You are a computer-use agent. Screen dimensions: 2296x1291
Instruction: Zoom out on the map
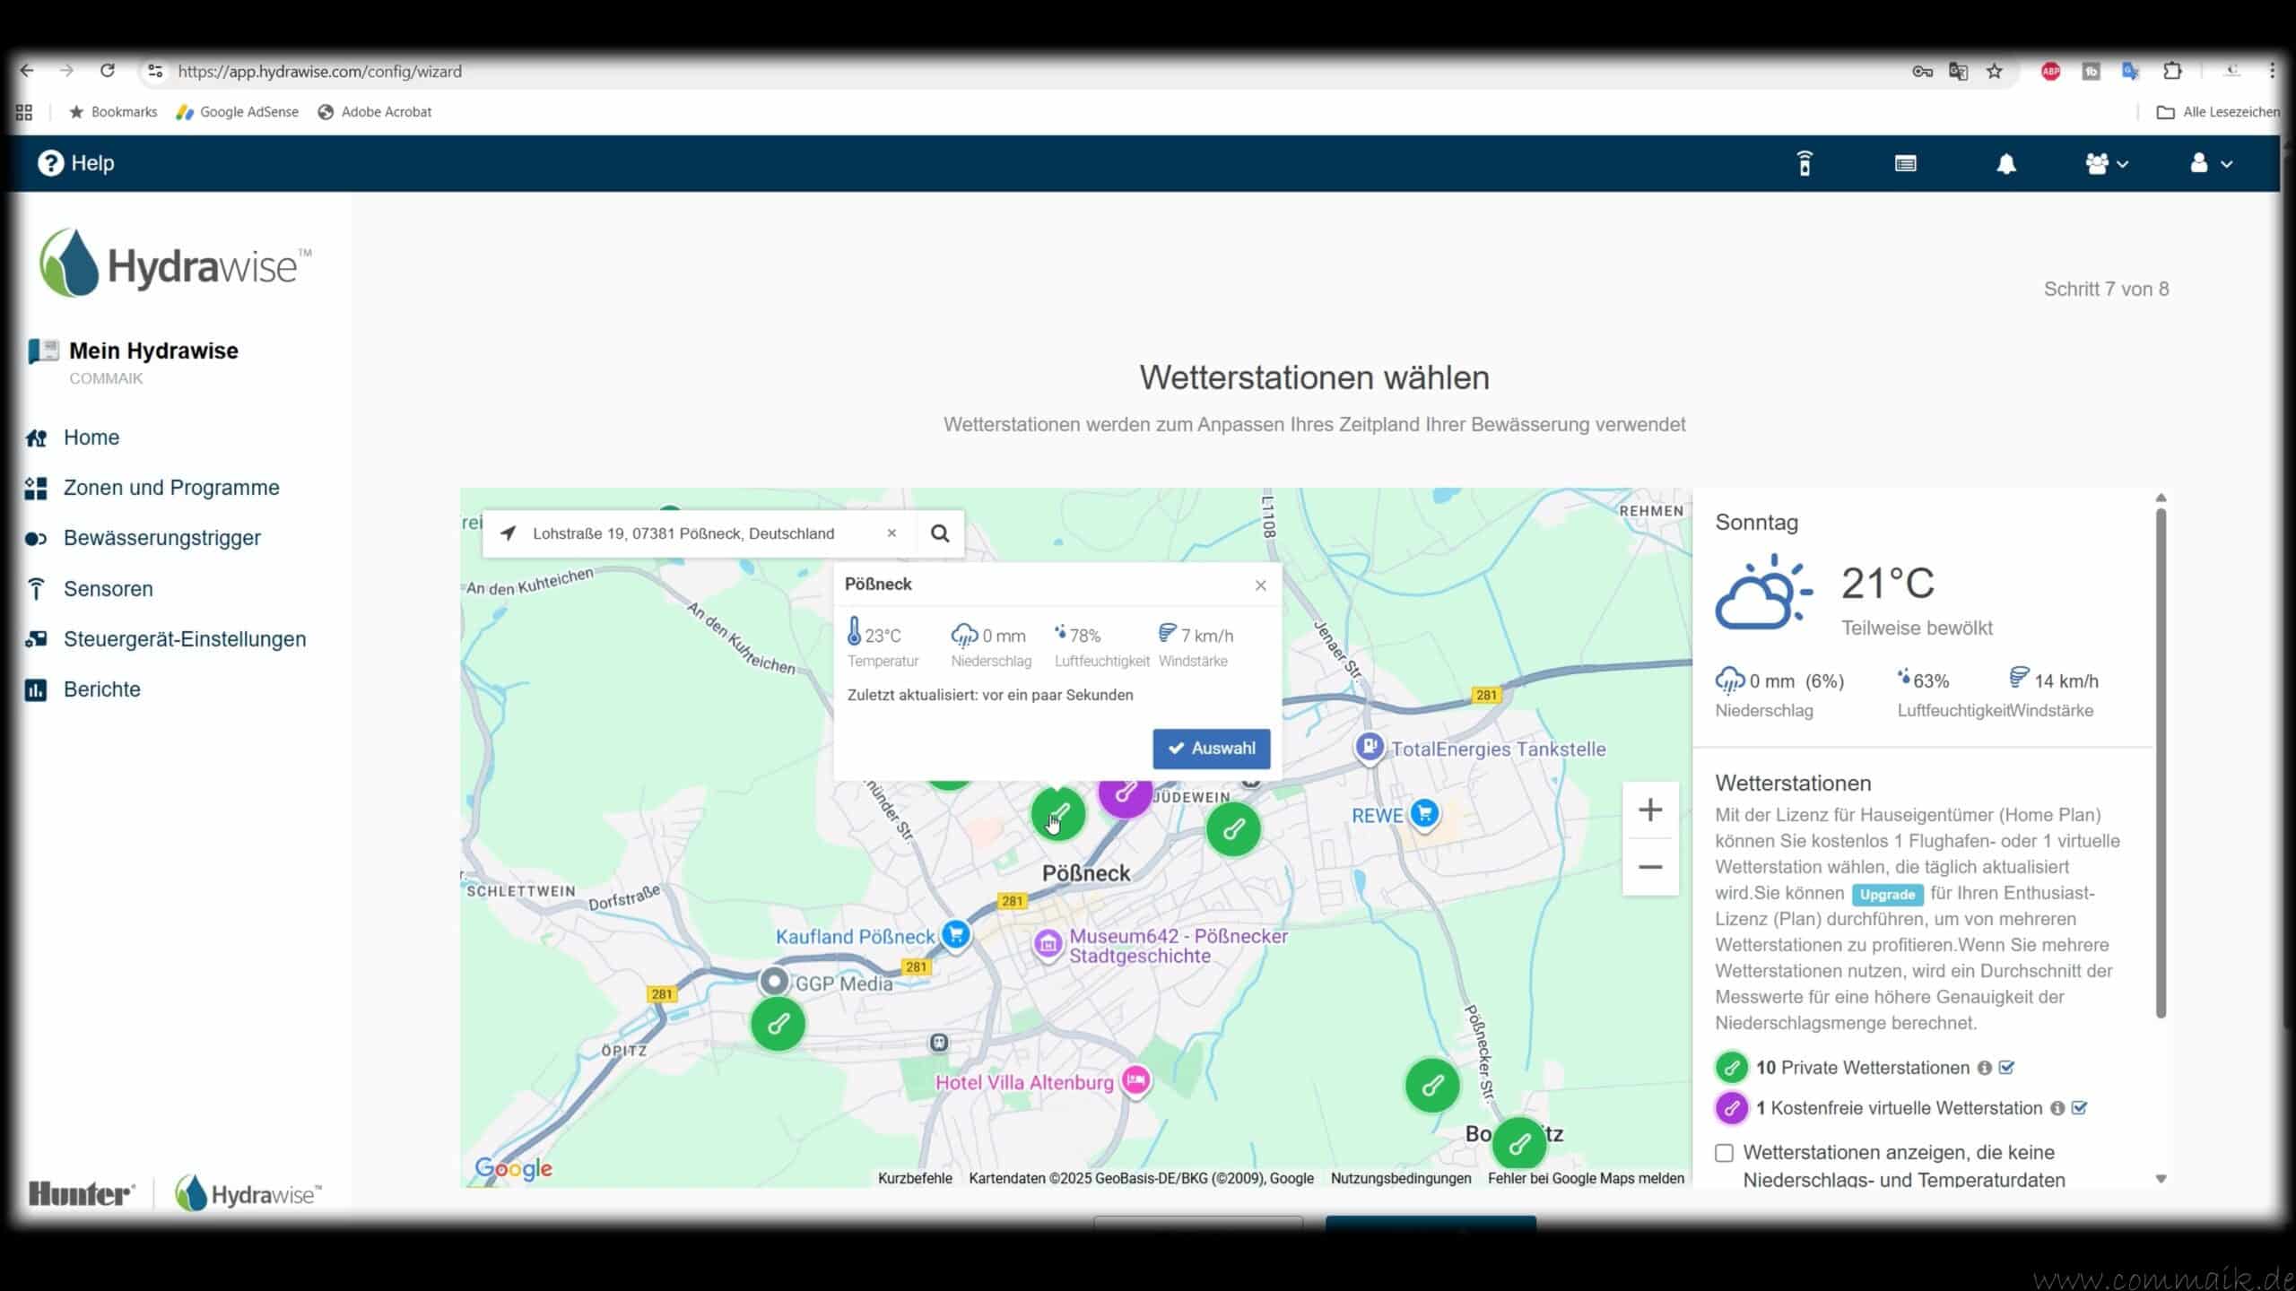pyautogui.click(x=1650, y=867)
